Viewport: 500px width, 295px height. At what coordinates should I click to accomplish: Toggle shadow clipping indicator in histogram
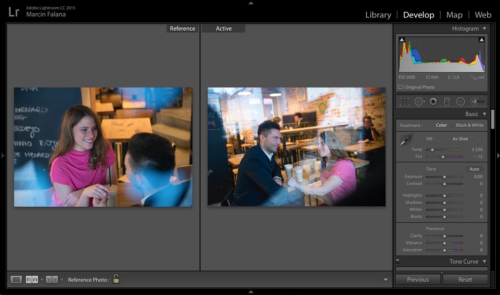402,40
